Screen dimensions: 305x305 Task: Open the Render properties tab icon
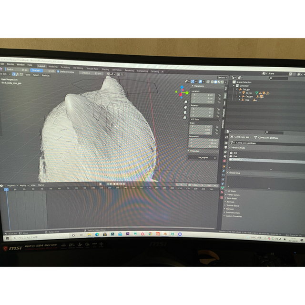226,143
